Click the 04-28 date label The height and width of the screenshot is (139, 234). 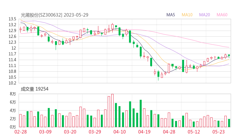tap(169, 132)
